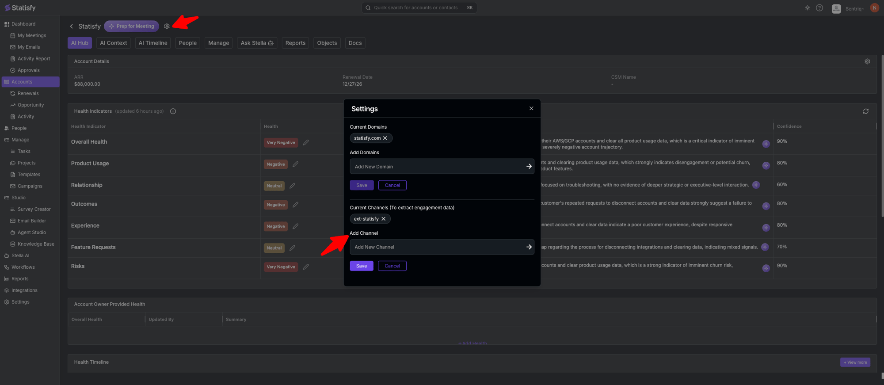
Task: Select the Manage tab
Action: (219, 43)
